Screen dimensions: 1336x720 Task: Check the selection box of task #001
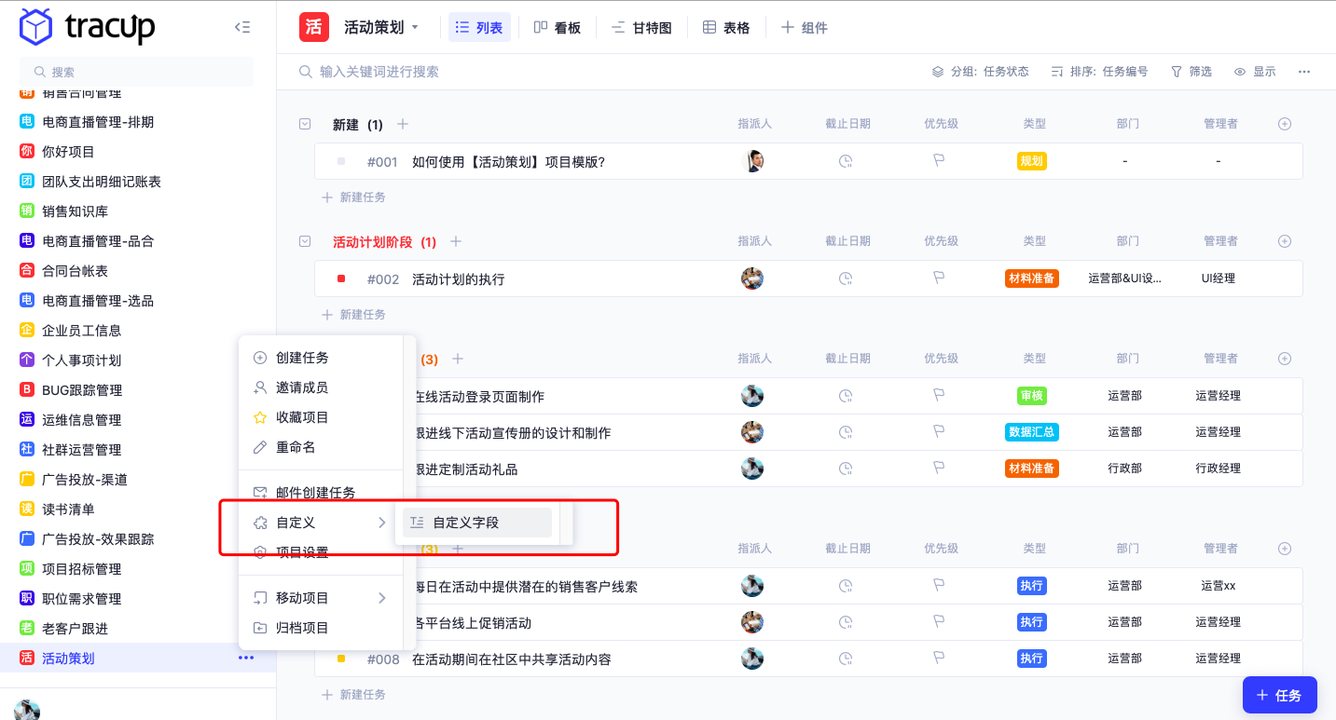tap(341, 160)
